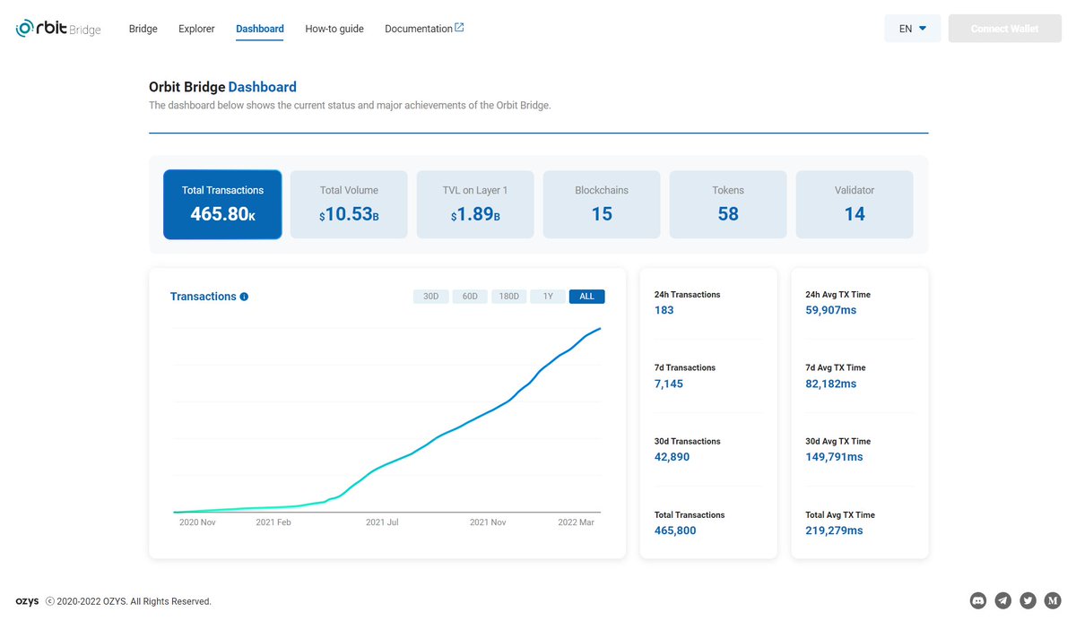Click the Transactions info icon
The width and height of the screenshot is (1076, 621).
click(x=245, y=297)
